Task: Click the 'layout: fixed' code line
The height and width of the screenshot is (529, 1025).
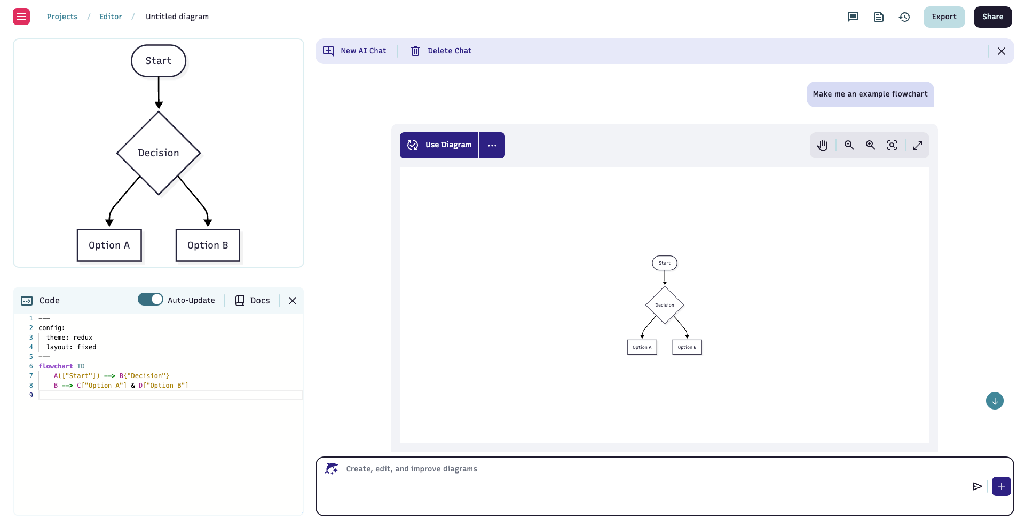Action: [72, 347]
